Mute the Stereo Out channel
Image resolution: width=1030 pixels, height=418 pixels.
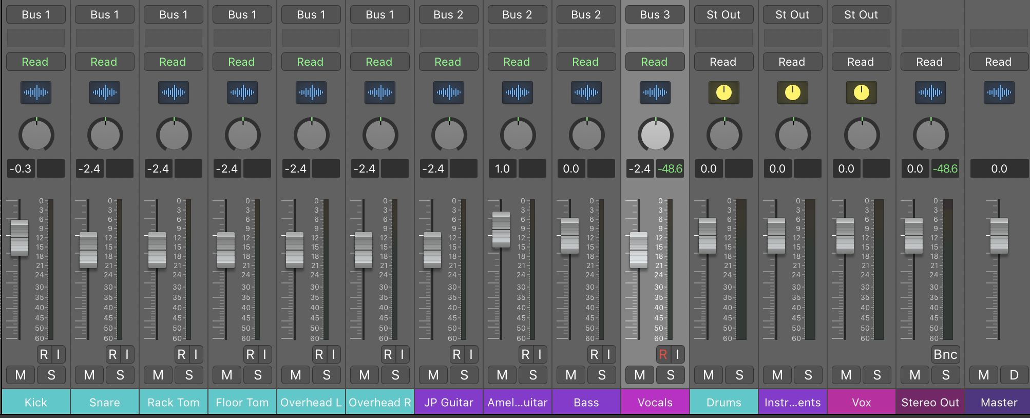(x=915, y=375)
